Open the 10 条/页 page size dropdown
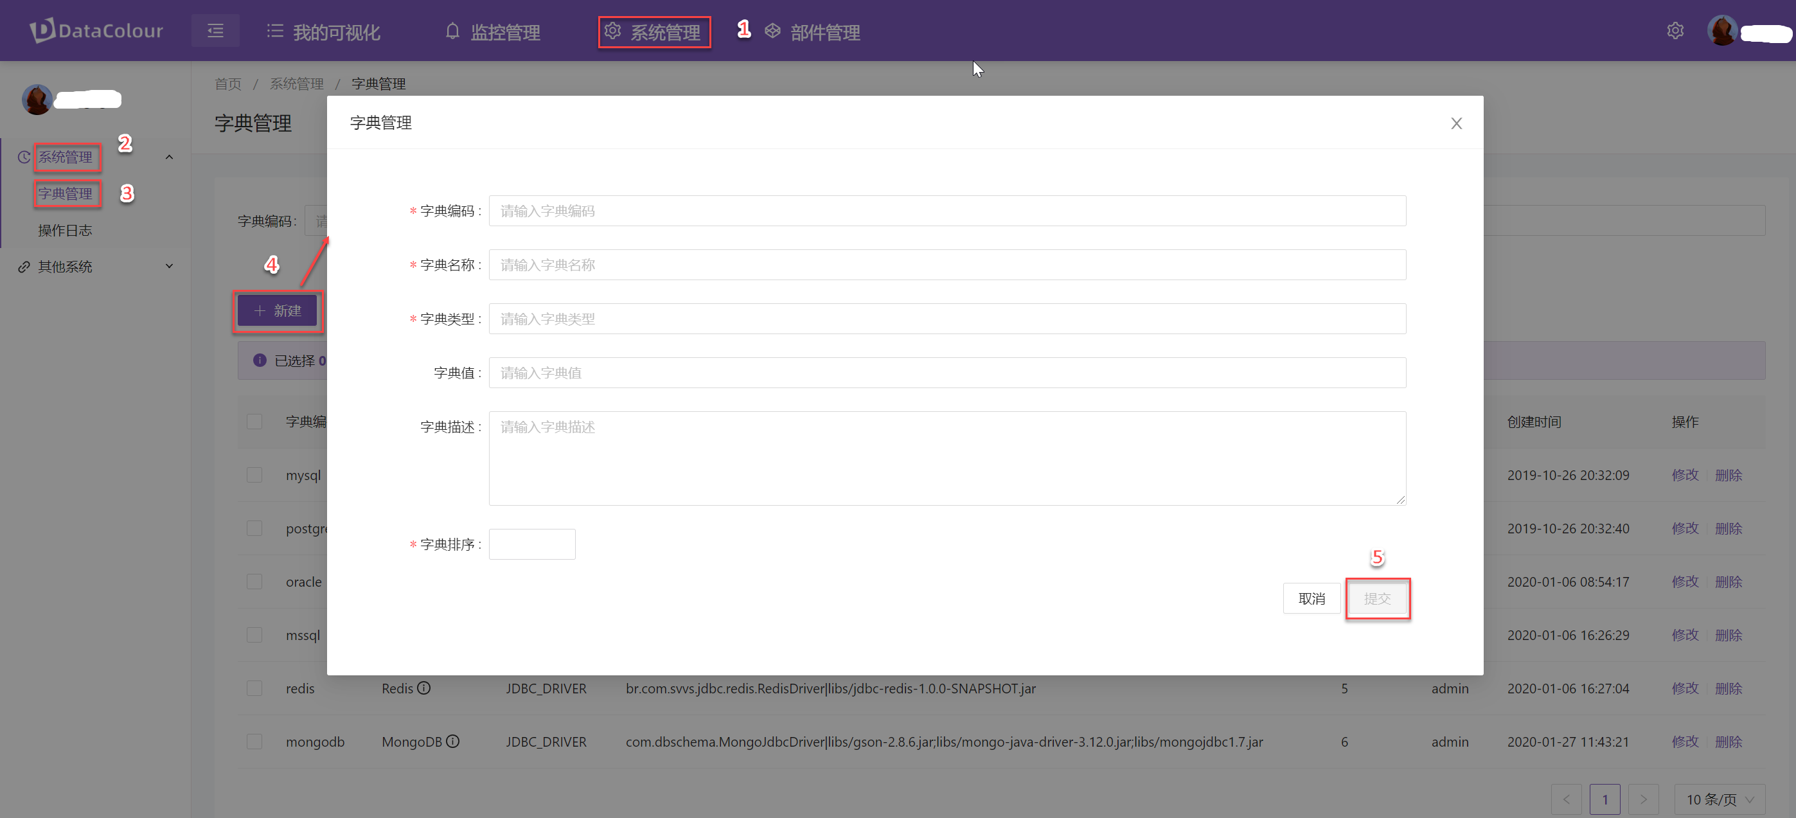The image size is (1796, 818). (1720, 799)
